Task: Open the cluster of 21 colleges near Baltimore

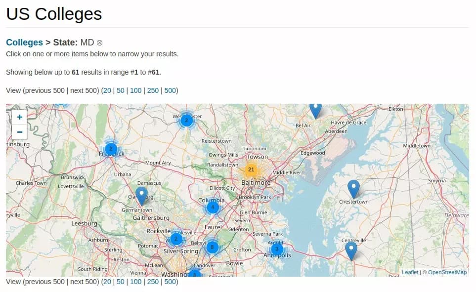Action: [x=252, y=169]
